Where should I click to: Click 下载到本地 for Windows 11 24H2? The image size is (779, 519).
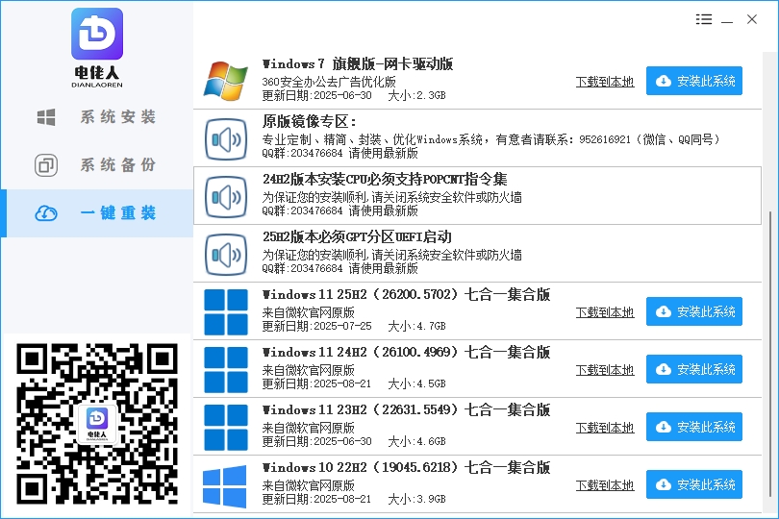tap(605, 369)
